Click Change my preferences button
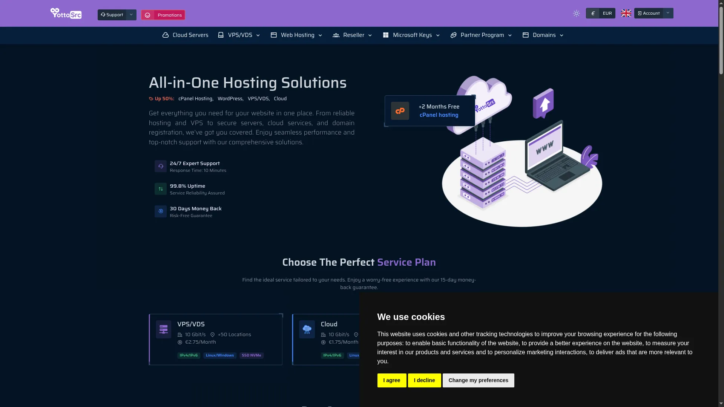 [478, 381]
